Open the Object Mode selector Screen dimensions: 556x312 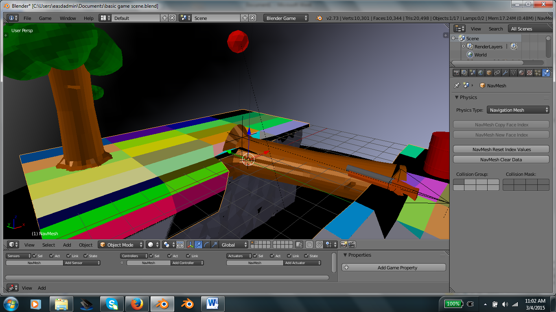click(x=121, y=245)
